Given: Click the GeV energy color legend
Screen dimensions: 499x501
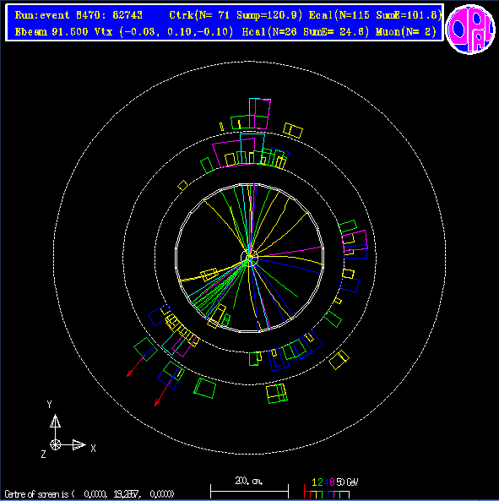Looking at the screenshot, I should tap(331, 487).
